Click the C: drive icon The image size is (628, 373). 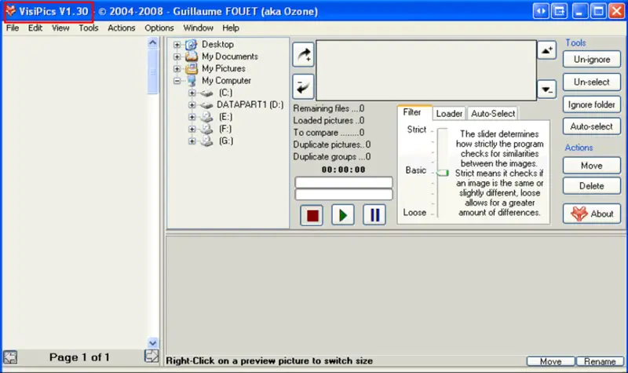pos(206,93)
